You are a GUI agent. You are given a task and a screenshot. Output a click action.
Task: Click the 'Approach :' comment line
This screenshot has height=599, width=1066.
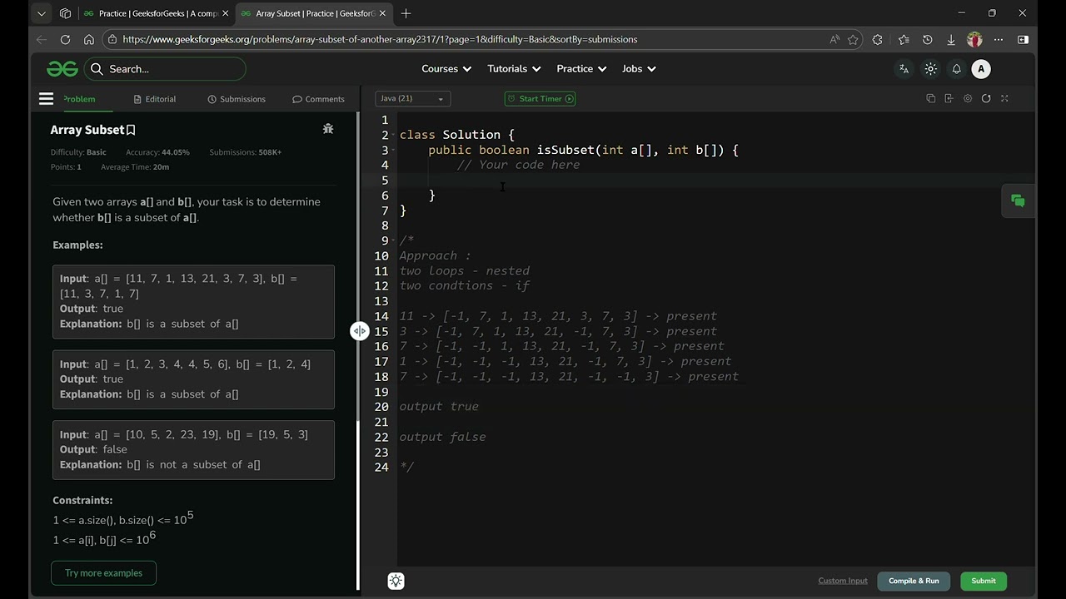[x=435, y=255]
